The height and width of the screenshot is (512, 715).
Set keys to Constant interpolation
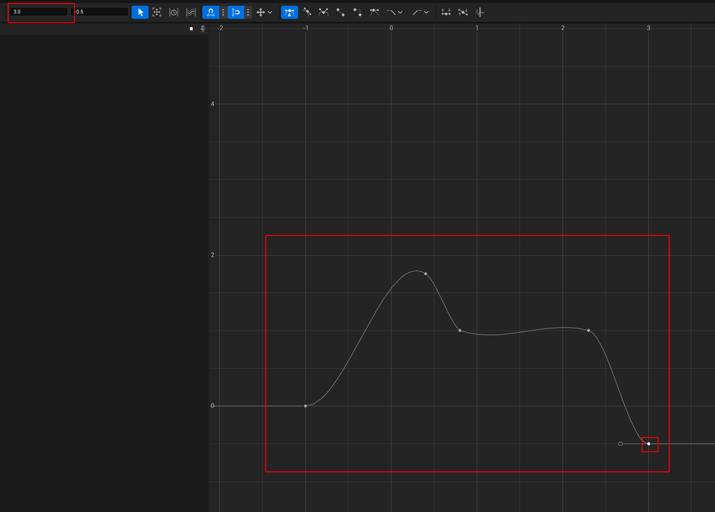[x=357, y=12]
